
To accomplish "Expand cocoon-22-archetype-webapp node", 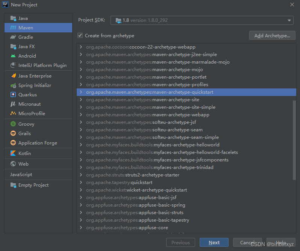I will (81, 47).
